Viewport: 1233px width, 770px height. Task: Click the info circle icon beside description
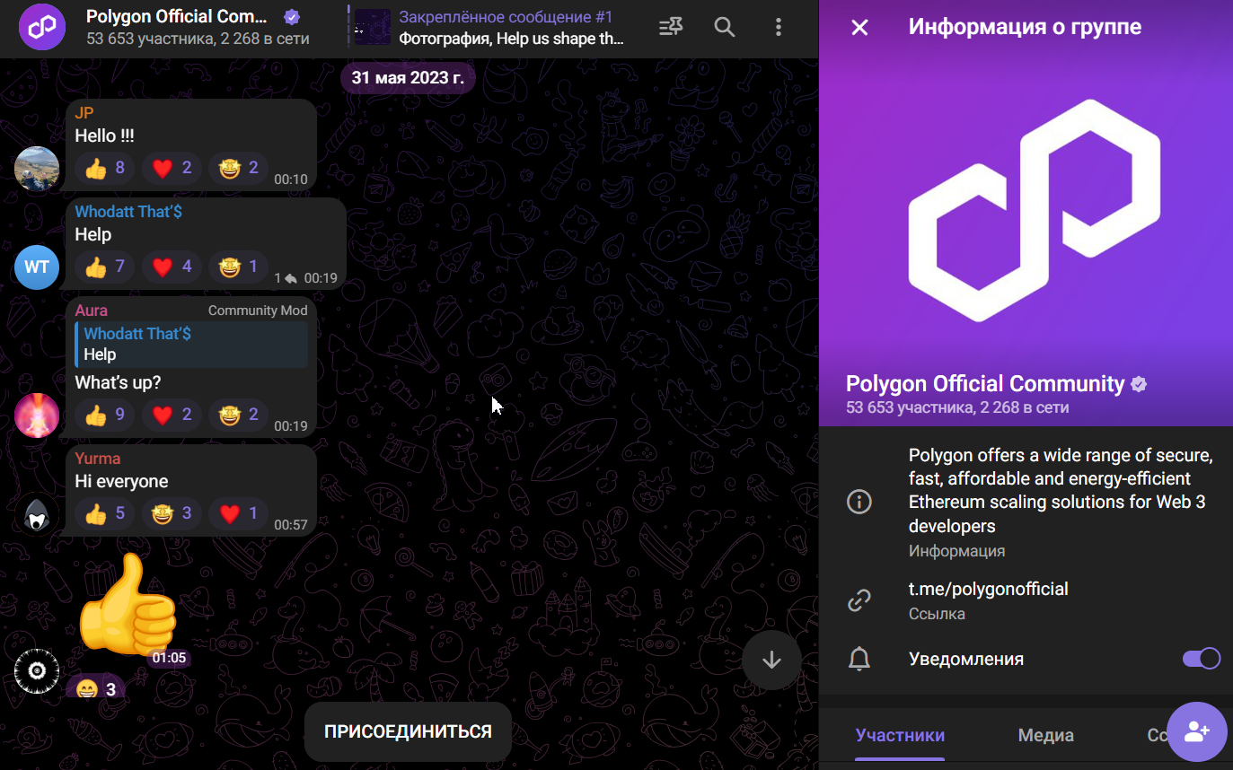(859, 502)
